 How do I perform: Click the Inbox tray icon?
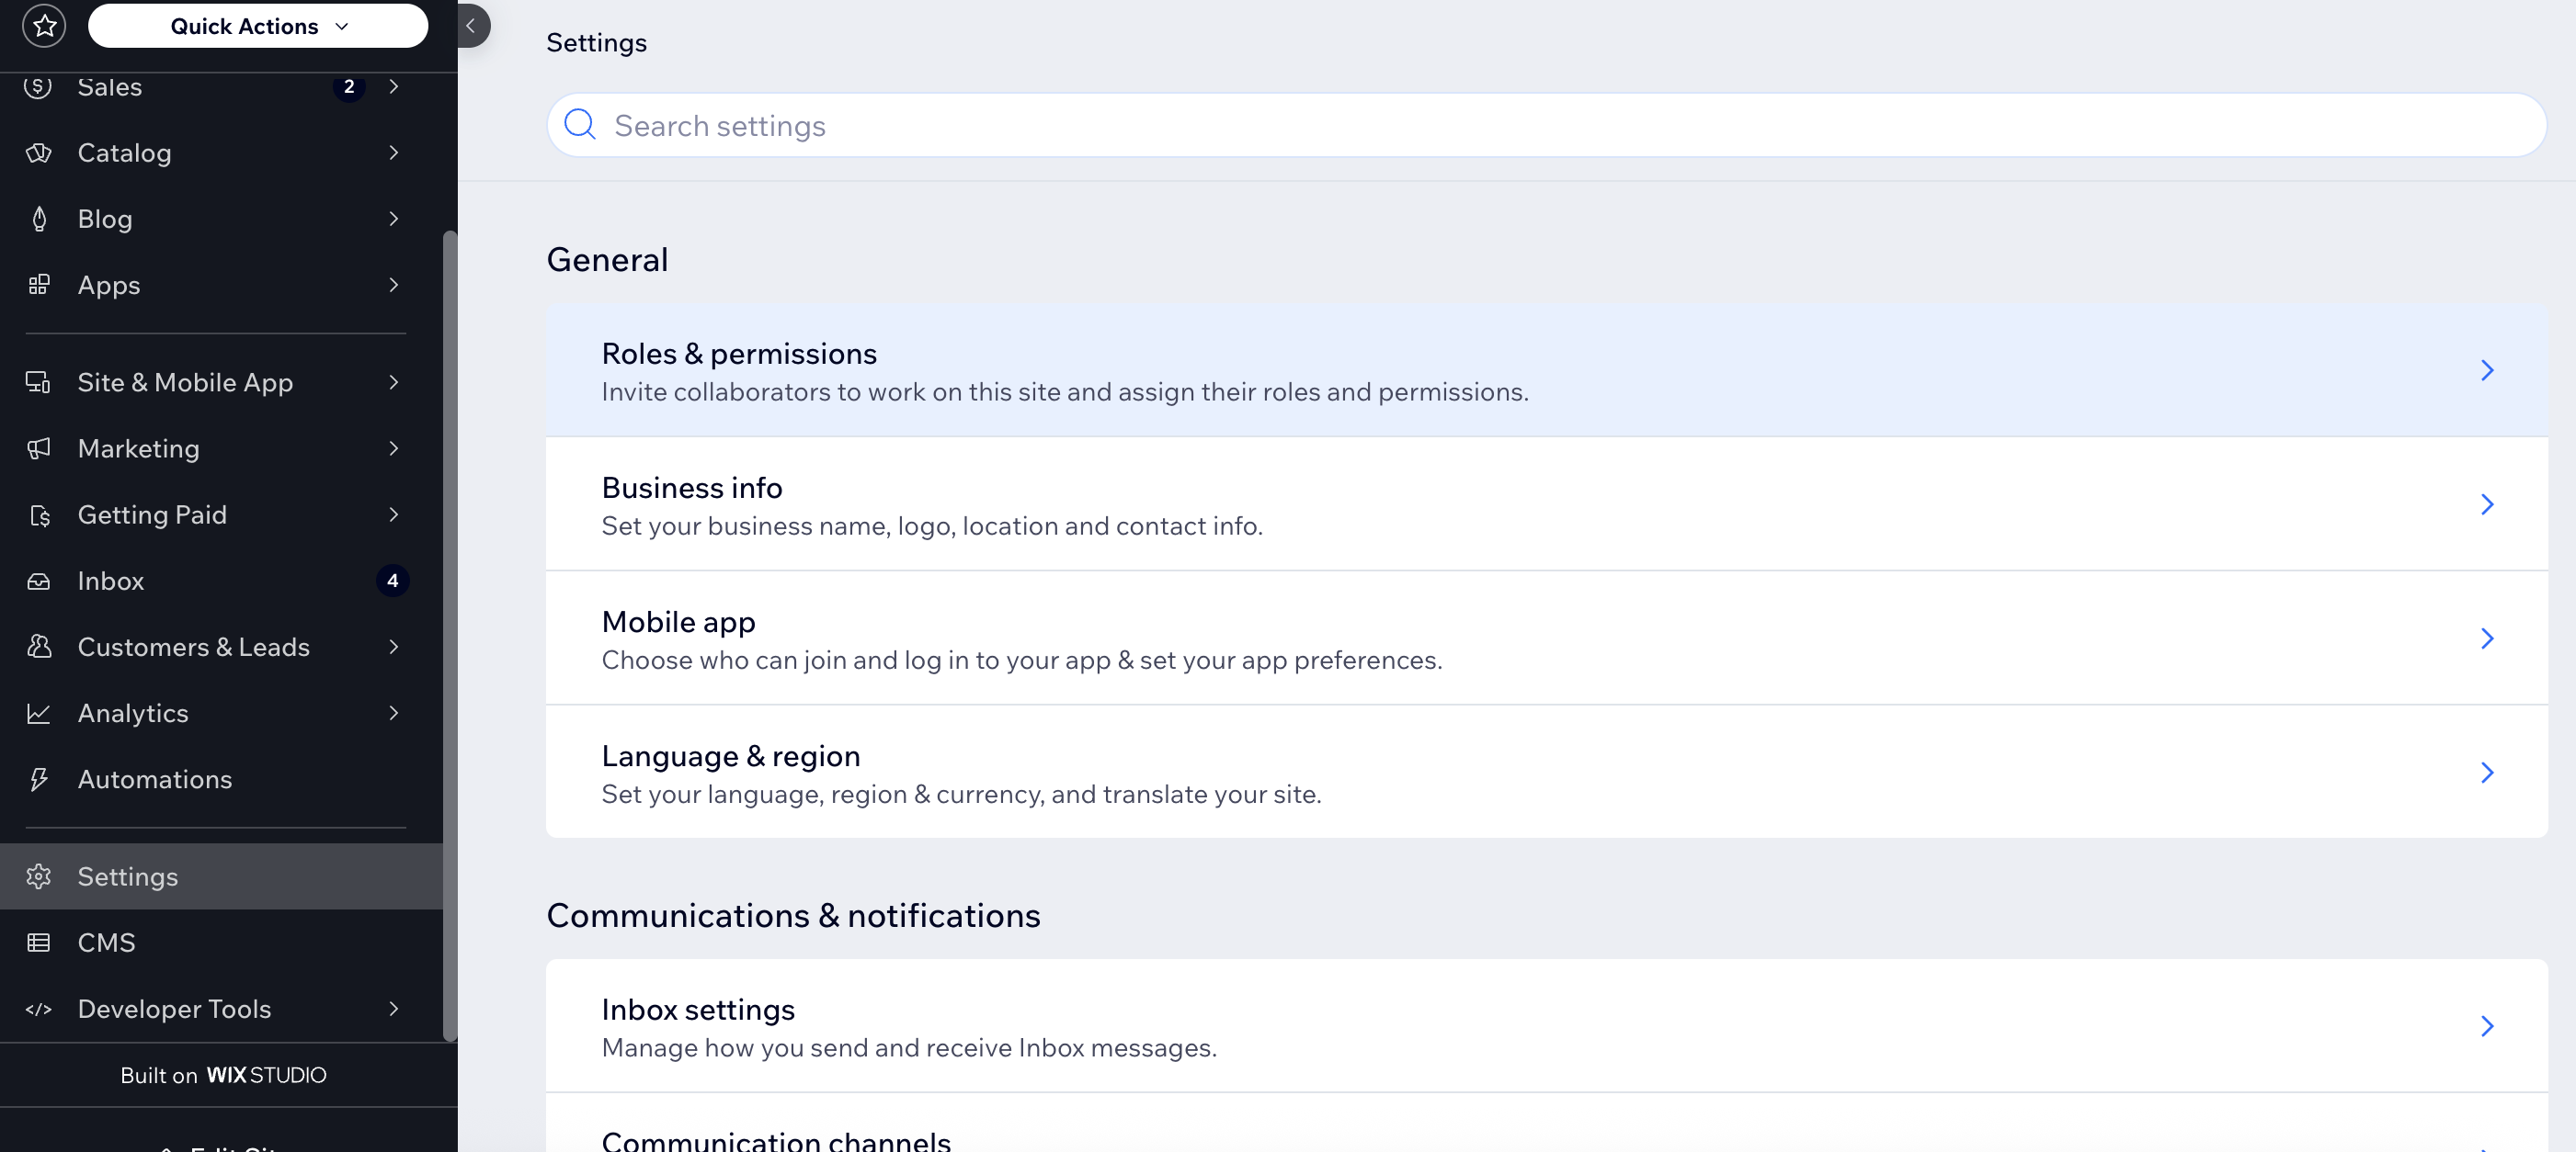click(x=38, y=581)
